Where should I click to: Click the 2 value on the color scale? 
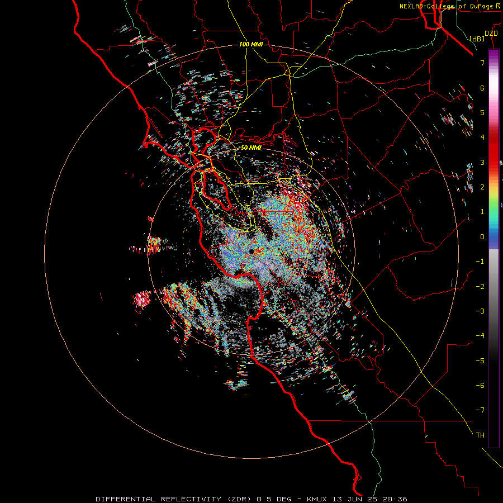click(482, 187)
